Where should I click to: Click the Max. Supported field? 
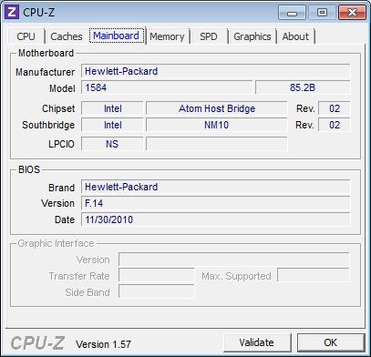coord(314,276)
